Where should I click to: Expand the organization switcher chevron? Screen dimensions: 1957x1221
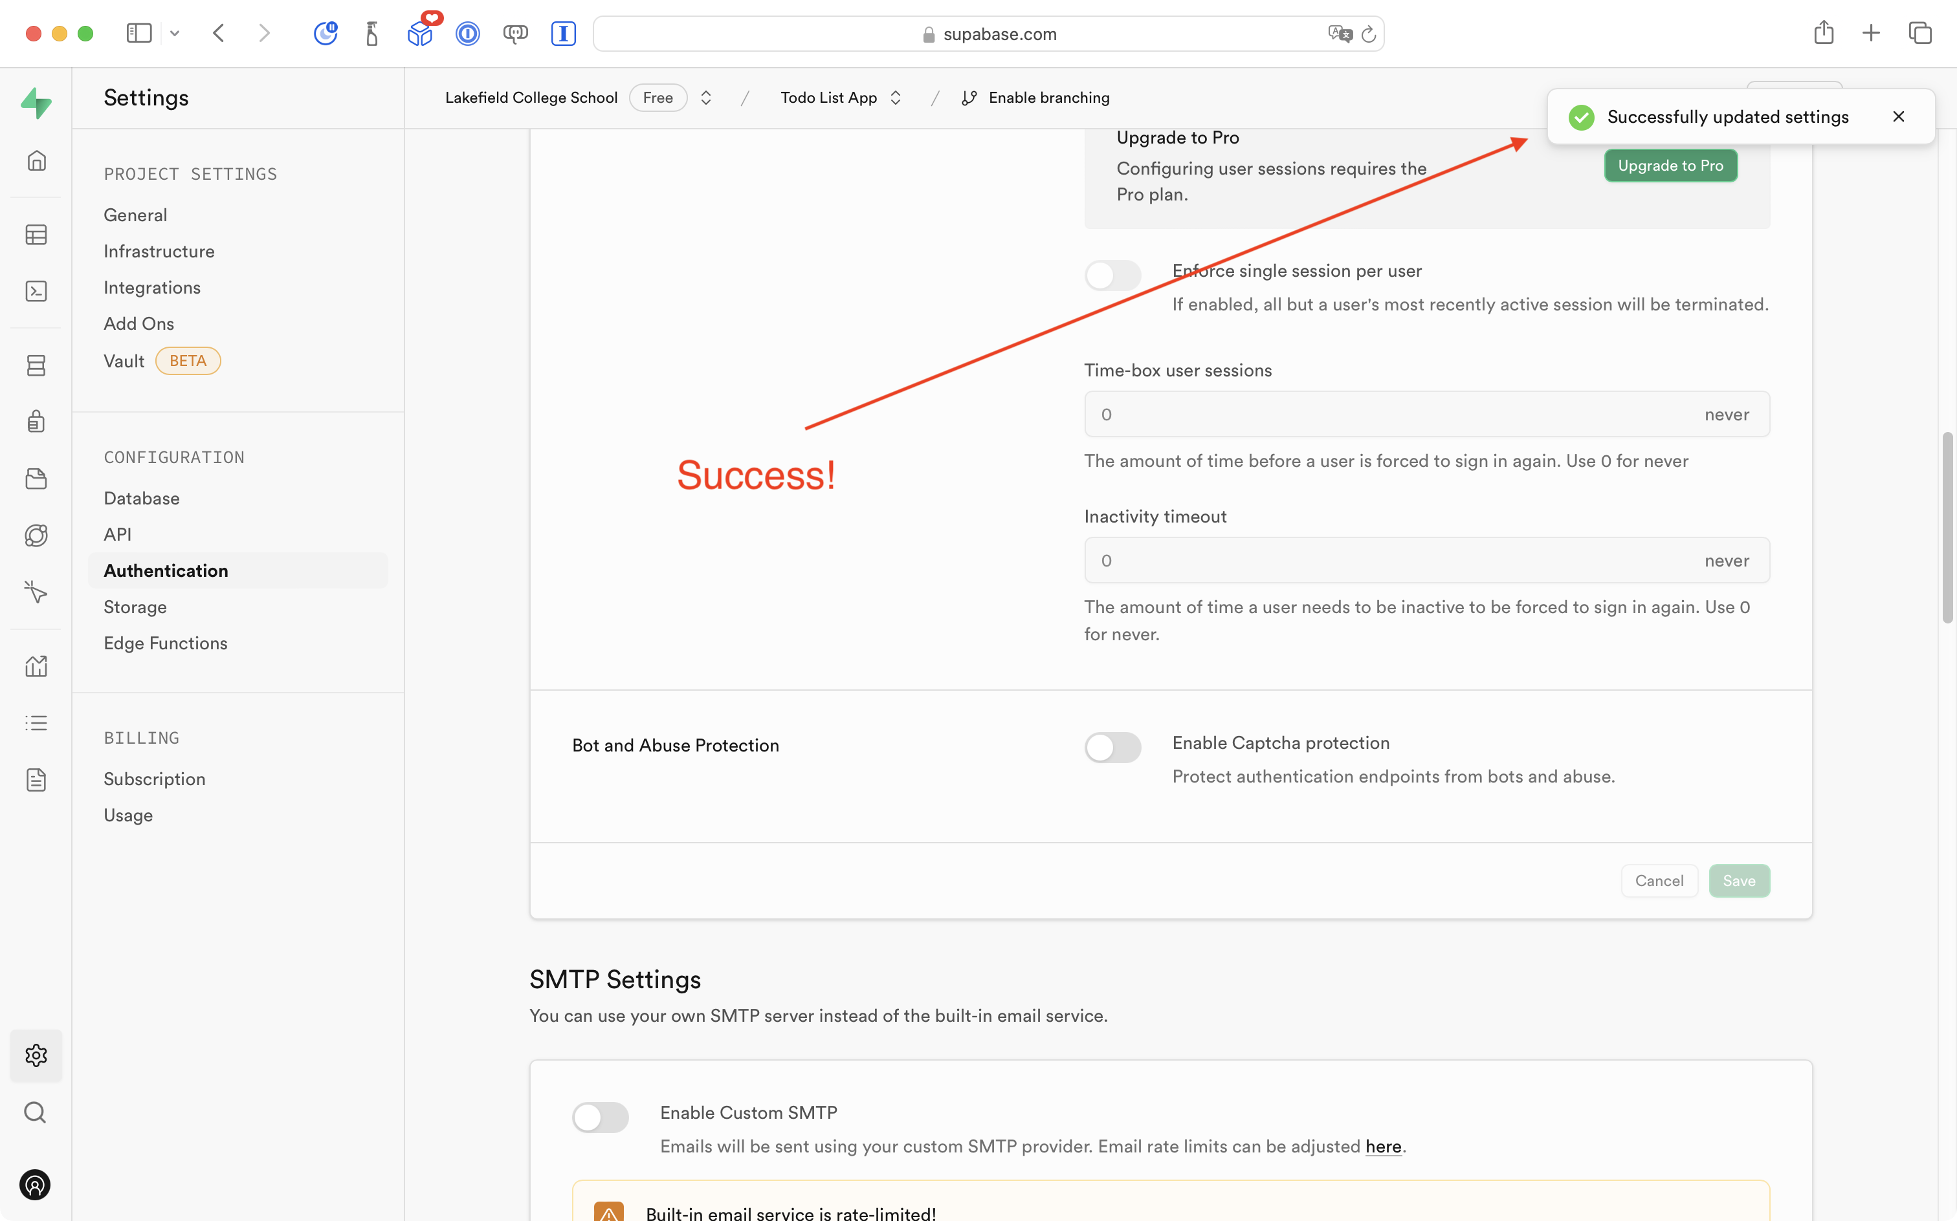click(x=705, y=98)
